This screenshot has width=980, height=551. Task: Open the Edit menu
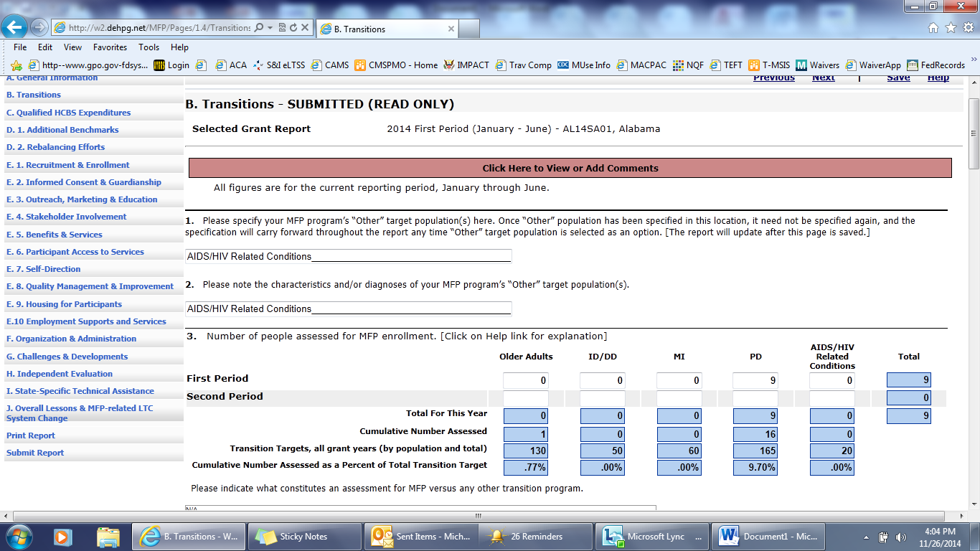pos(45,47)
